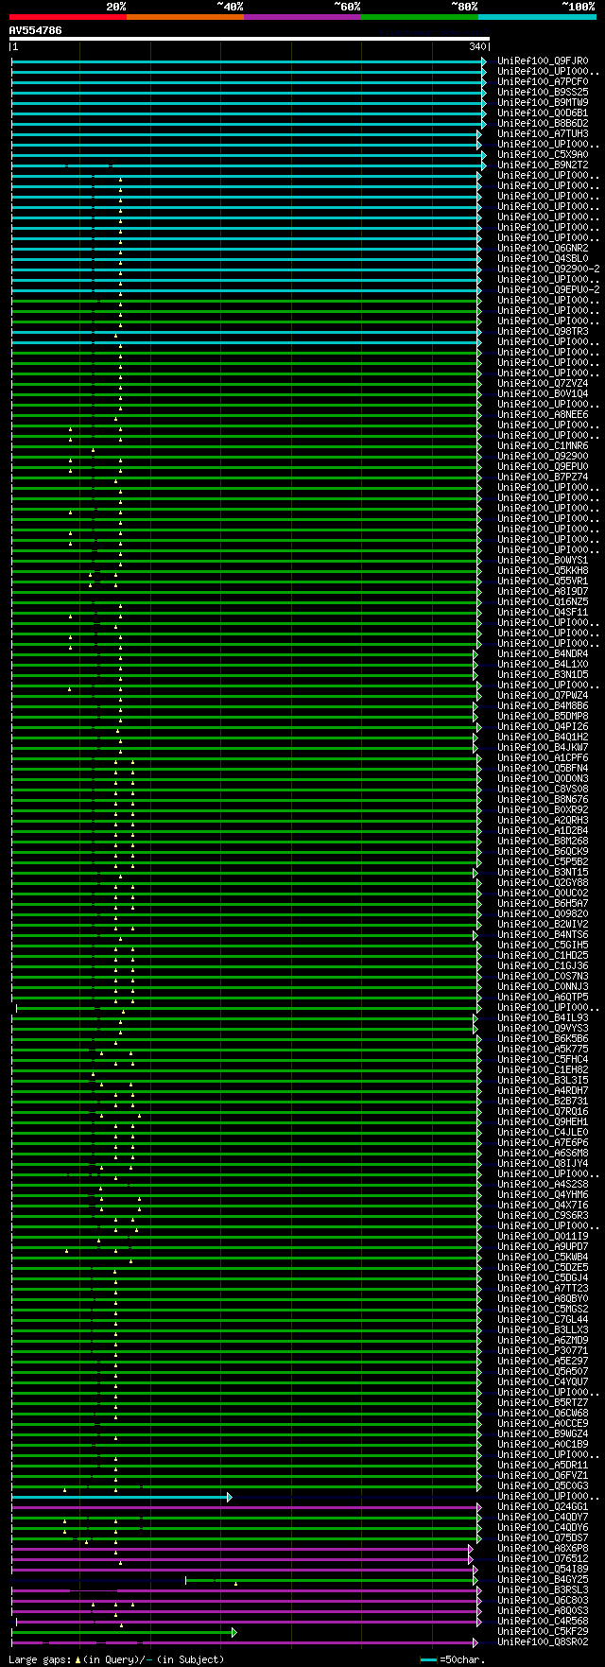This screenshot has width=605, height=1667.
Task: Select the UniRef100_Q9VYS3 label
Action: tap(543, 1029)
